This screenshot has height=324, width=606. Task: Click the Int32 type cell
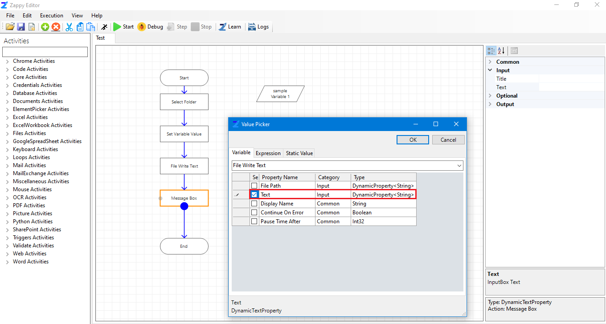[383, 221]
